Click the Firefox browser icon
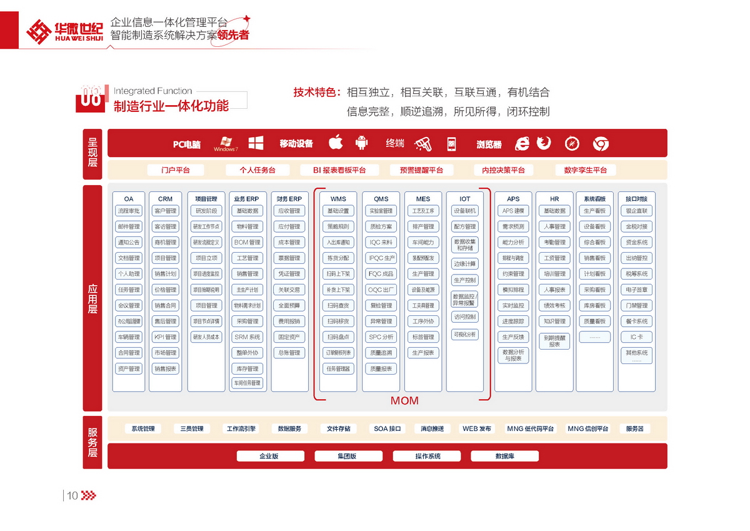This screenshot has height=531, width=750. 544,143
